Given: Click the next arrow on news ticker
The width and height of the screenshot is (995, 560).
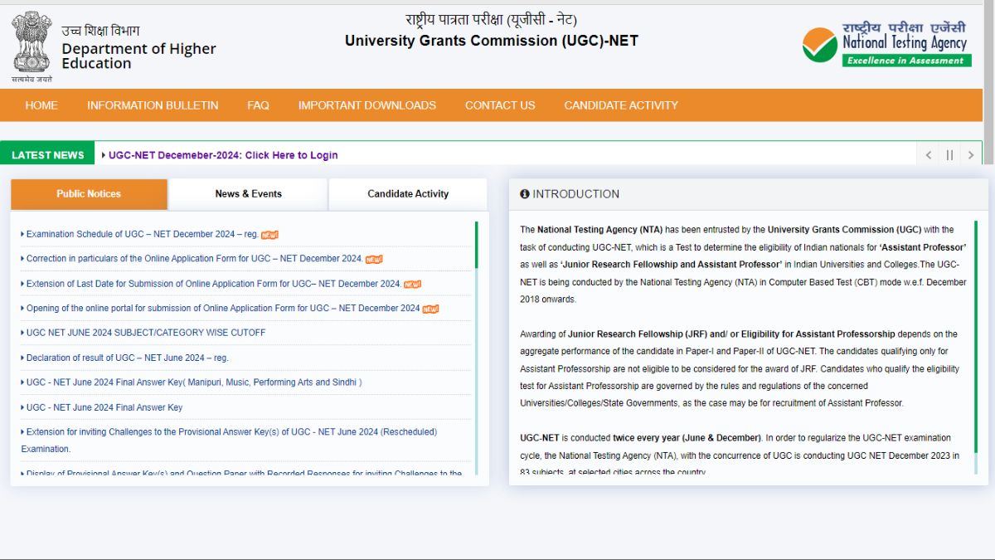Looking at the screenshot, I should tap(971, 154).
